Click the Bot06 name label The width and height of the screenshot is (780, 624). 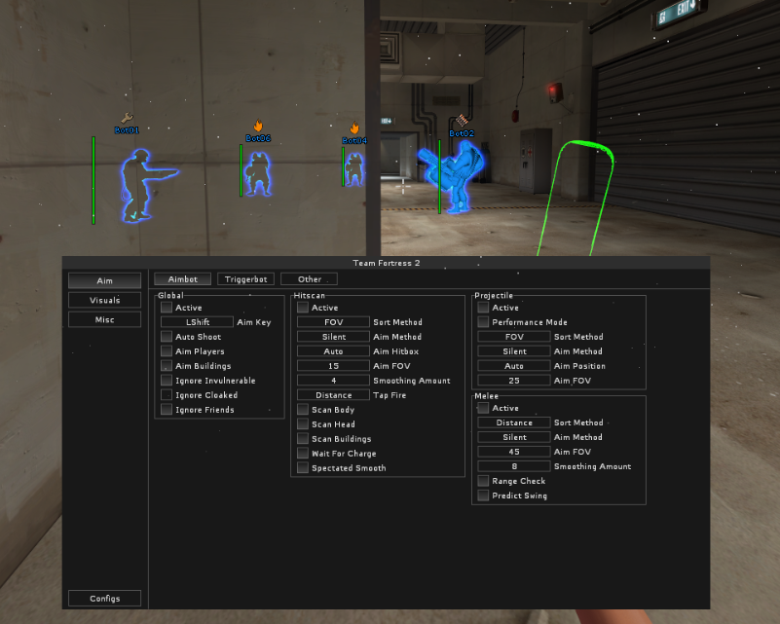[258, 138]
